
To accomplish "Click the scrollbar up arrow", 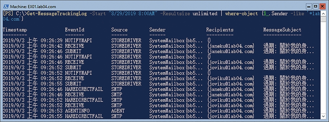I will coord(323,13).
